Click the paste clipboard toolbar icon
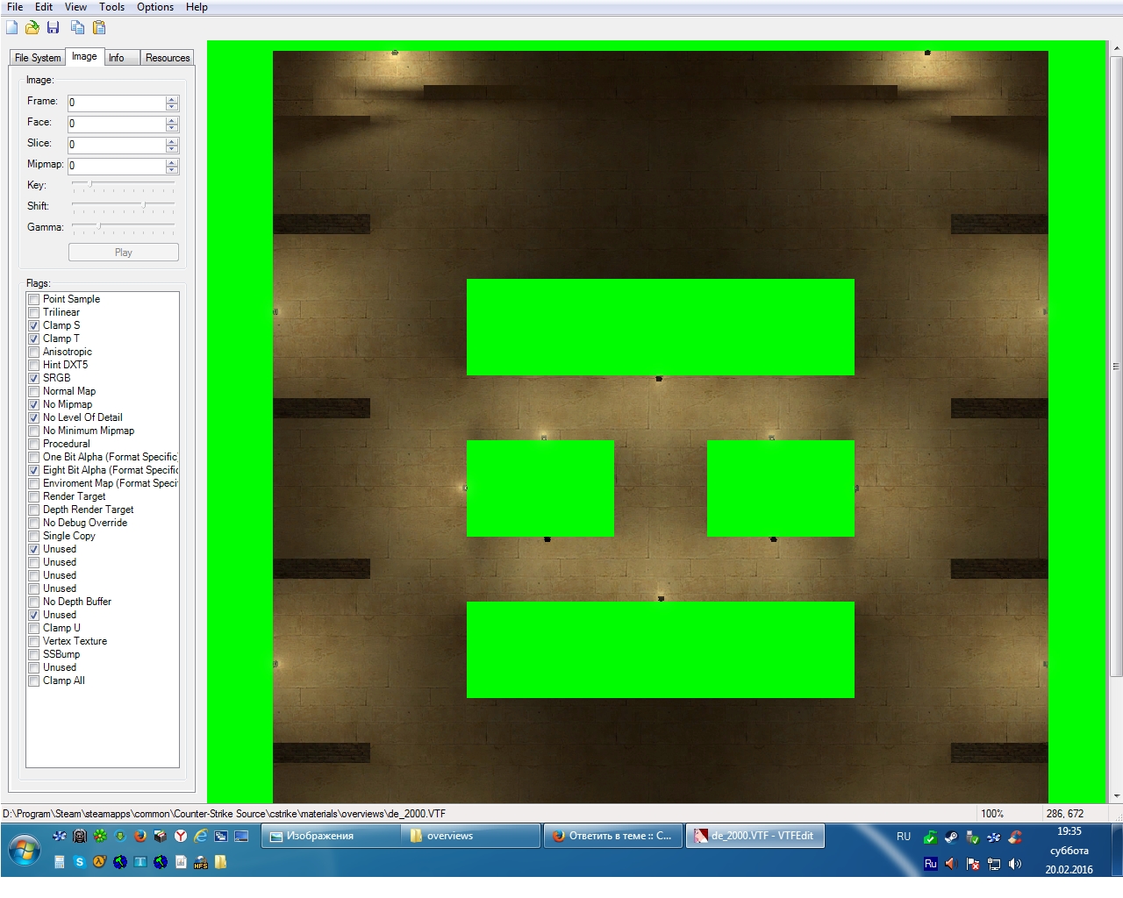The image size is (1123, 898). [x=99, y=27]
